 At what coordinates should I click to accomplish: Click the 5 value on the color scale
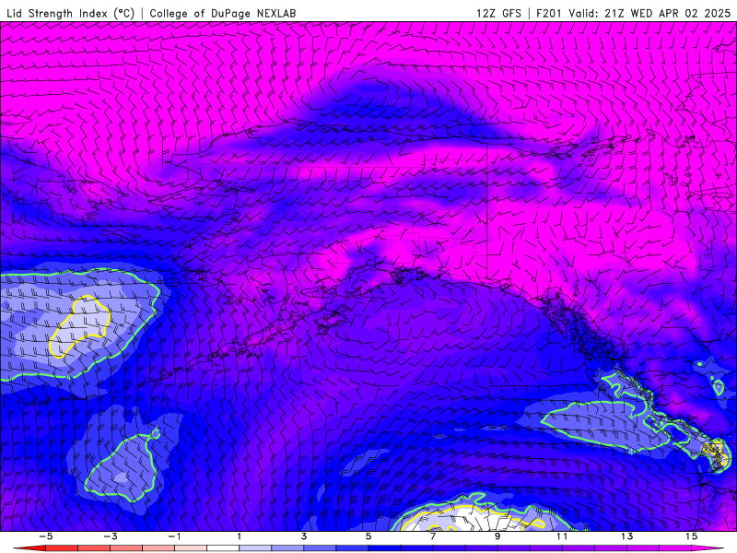click(368, 536)
